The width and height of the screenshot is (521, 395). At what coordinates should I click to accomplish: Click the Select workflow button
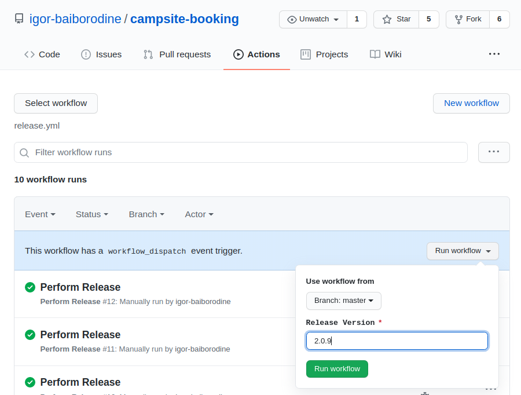[x=56, y=104]
